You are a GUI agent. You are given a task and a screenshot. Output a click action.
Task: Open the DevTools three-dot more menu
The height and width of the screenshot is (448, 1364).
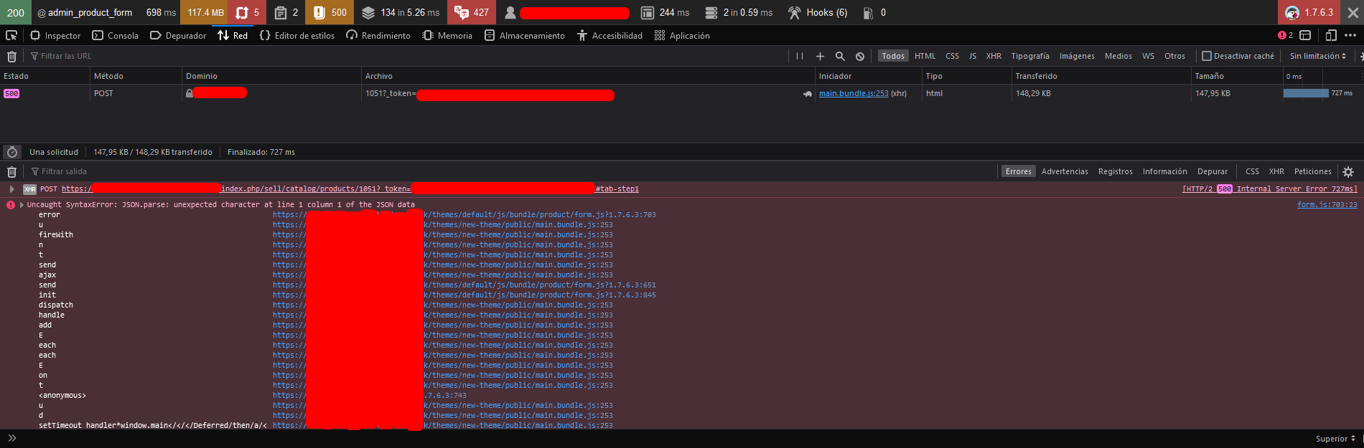tap(1350, 35)
